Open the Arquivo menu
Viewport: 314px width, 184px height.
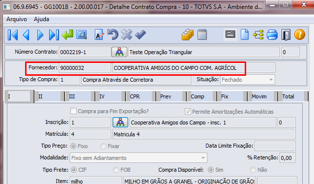17,19
